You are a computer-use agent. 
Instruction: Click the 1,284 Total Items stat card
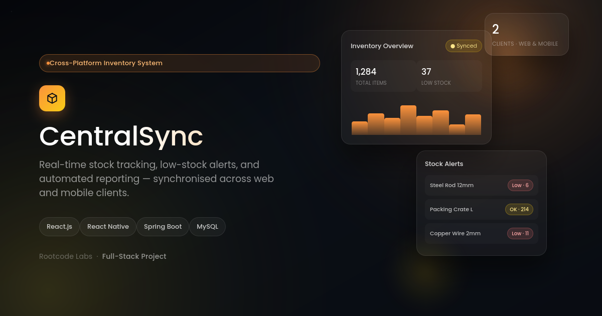(383, 76)
